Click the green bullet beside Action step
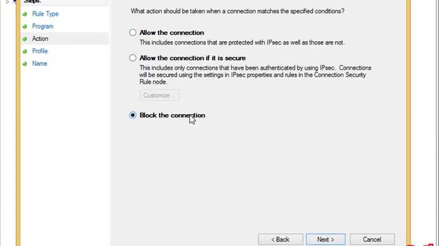 click(25, 39)
